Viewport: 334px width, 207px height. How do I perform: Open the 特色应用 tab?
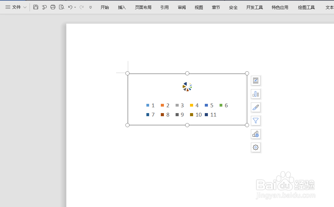click(280, 8)
